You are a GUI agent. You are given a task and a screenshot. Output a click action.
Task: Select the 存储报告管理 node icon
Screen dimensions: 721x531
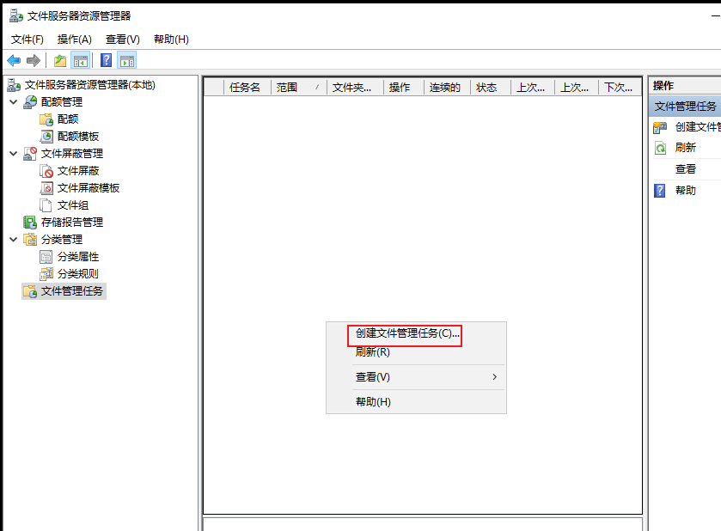[x=30, y=223]
